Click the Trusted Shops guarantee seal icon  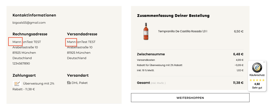[257, 68]
